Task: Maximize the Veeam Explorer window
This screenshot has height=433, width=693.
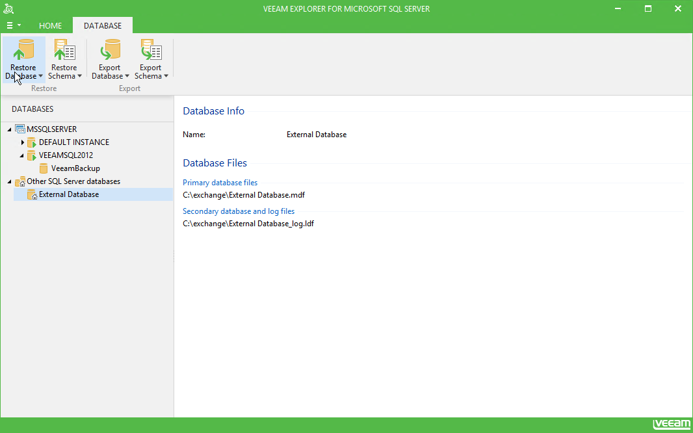Action: [x=648, y=8]
